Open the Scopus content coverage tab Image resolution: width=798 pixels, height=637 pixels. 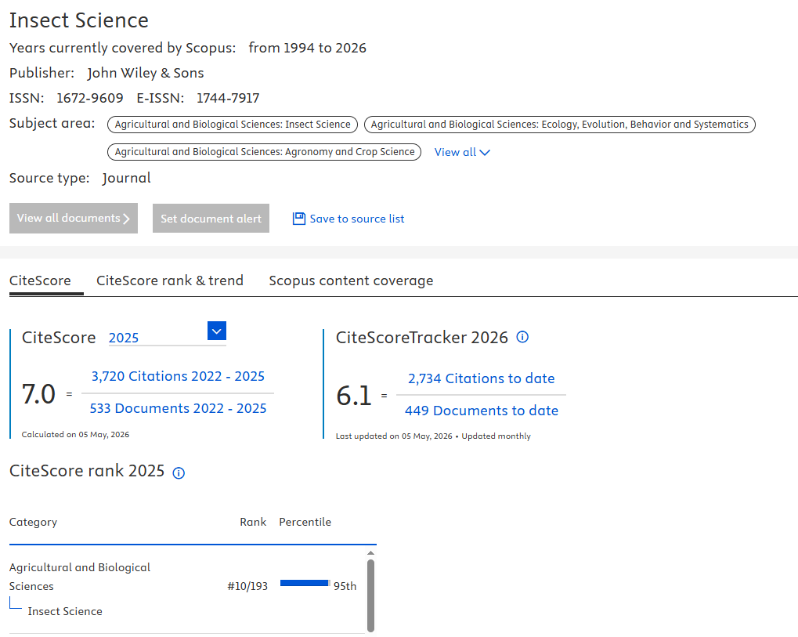(x=351, y=280)
